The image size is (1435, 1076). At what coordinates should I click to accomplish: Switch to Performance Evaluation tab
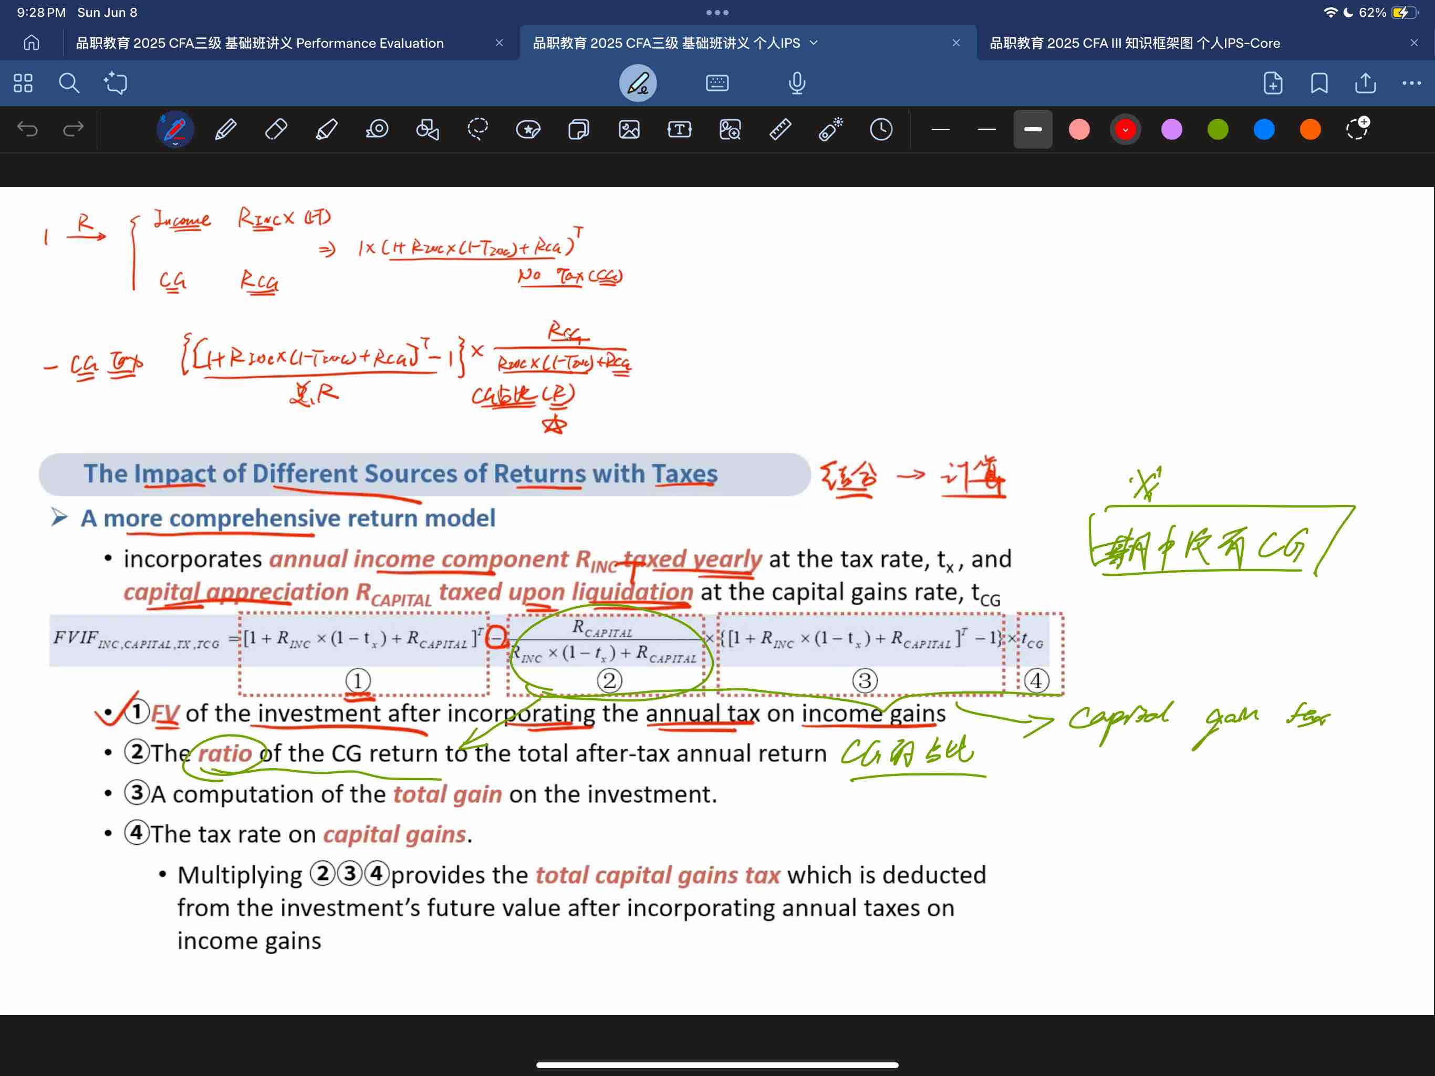click(259, 43)
